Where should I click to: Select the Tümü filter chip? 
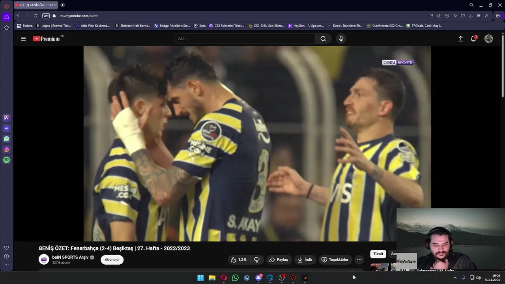tap(378, 254)
